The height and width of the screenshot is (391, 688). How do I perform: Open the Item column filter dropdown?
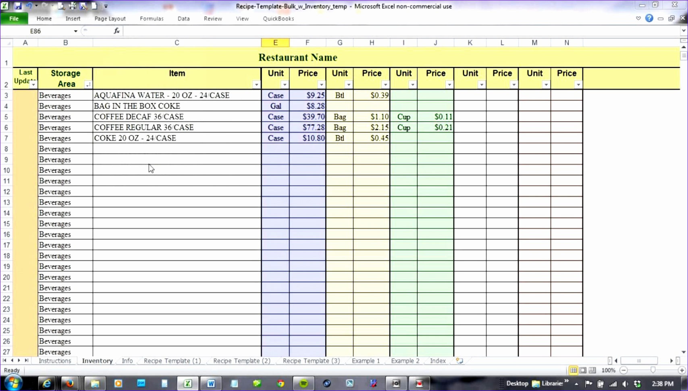pos(256,85)
